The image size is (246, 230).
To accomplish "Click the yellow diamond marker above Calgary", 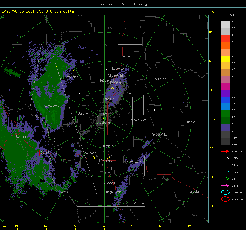I will (108, 158).
